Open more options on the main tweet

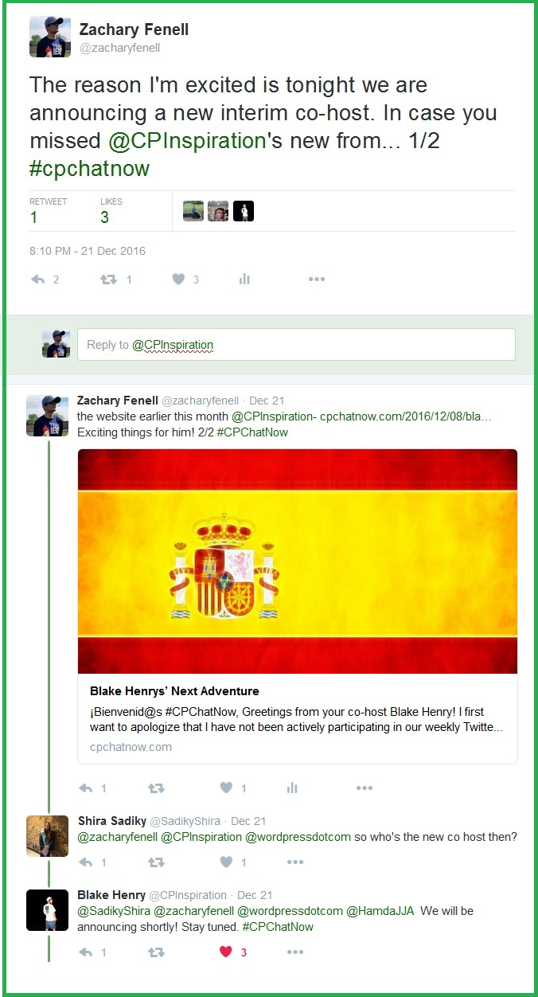(x=316, y=280)
